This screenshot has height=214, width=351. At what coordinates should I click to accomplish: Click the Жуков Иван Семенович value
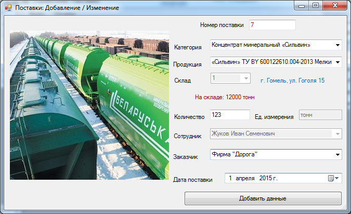click(243, 133)
